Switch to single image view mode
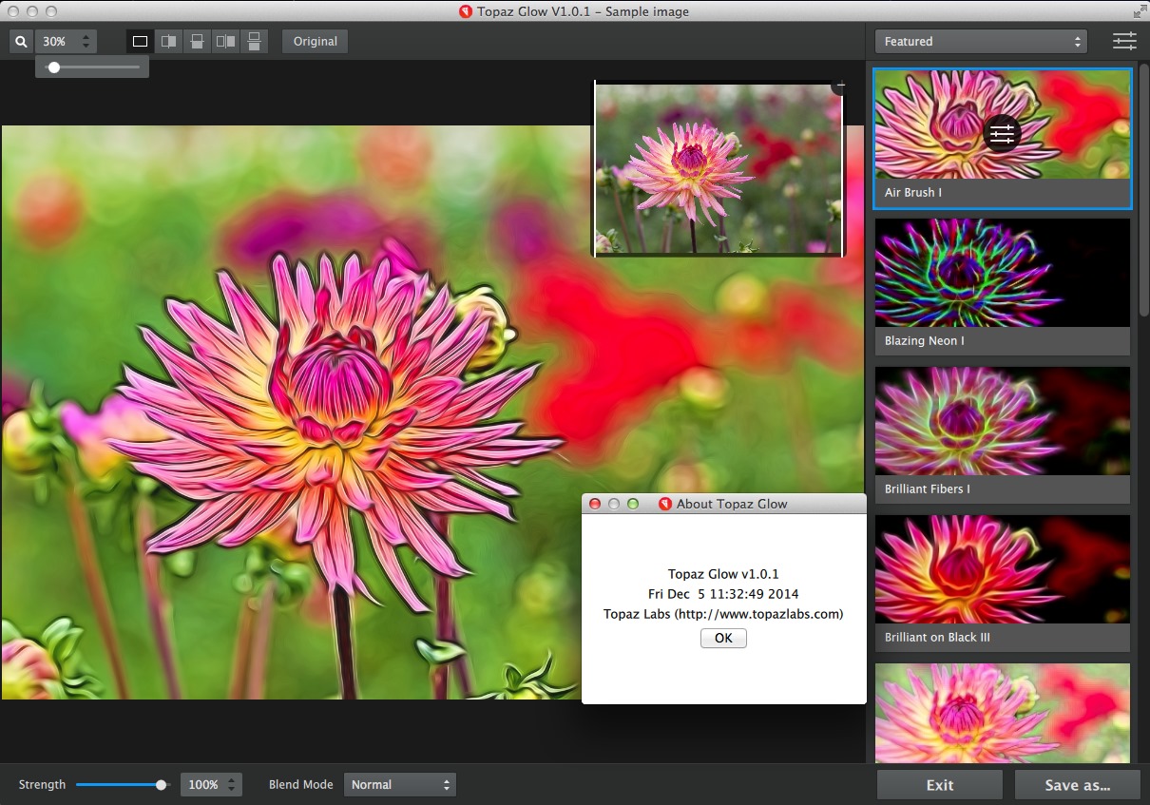Screen dimensions: 1150x805 pyautogui.click(x=139, y=41)
